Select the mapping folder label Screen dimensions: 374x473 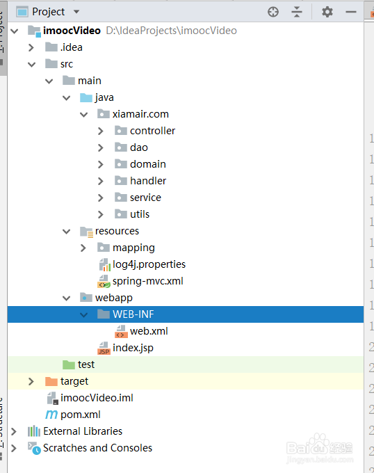tap(133, 248)
